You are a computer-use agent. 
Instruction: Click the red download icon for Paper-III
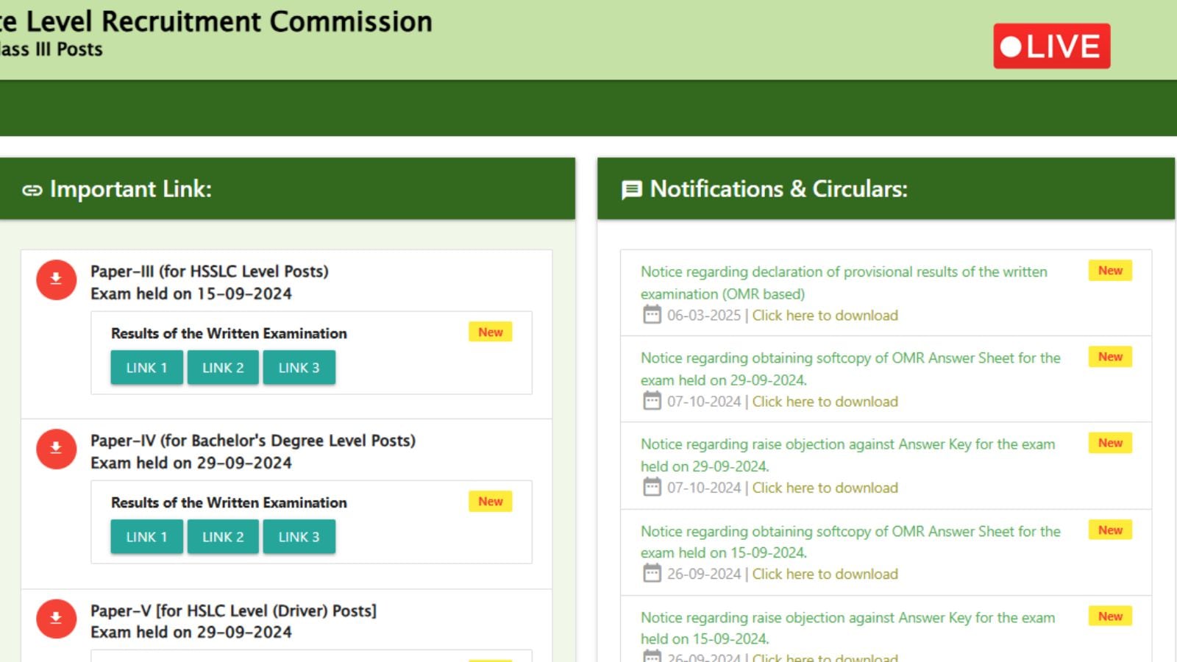tap(56, 280)
